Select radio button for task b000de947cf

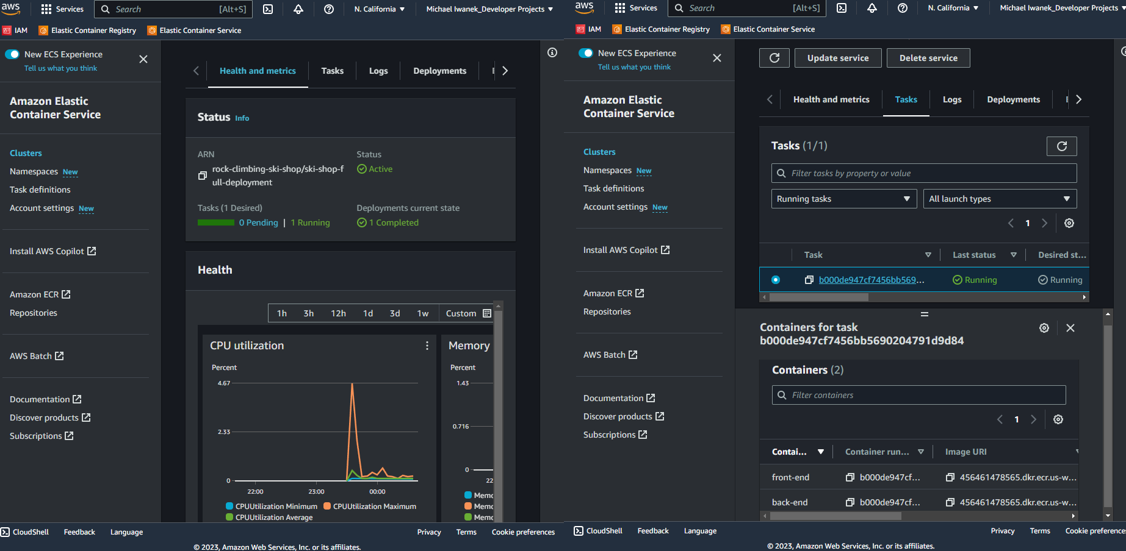(x=776, y=280)
